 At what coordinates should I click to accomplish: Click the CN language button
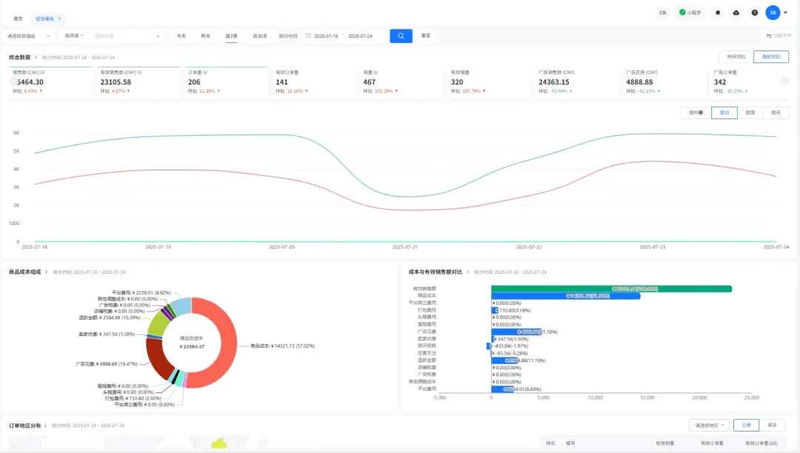click(662, 13)
